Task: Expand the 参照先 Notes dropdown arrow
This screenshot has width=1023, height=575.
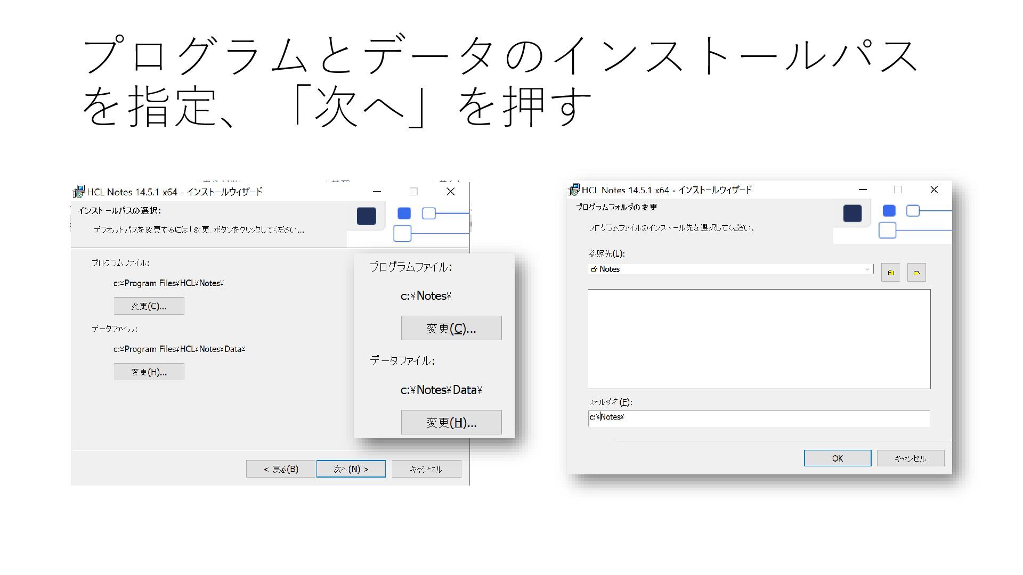Action: point(867,269)
